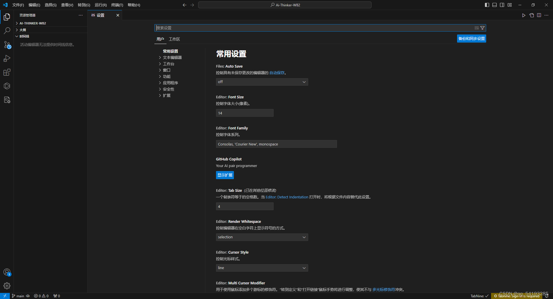553x299 pixels.
Task: Open Render Whitespace dropdown showing selection
Action: point(262,237)
